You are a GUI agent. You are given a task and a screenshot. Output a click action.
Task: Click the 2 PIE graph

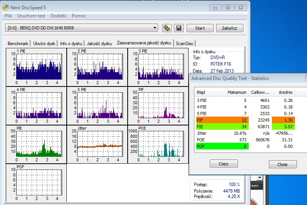tap(97, 67)
